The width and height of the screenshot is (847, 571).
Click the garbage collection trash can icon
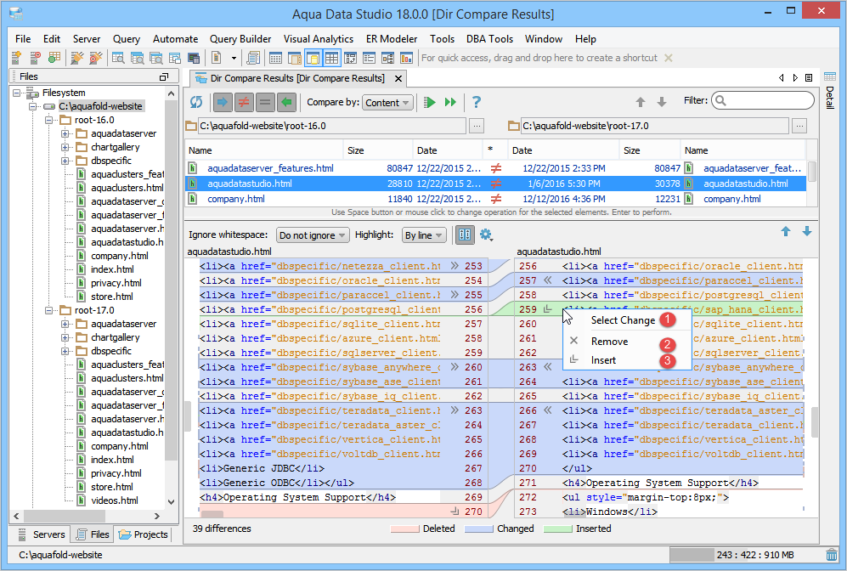(x=832, y=554)
